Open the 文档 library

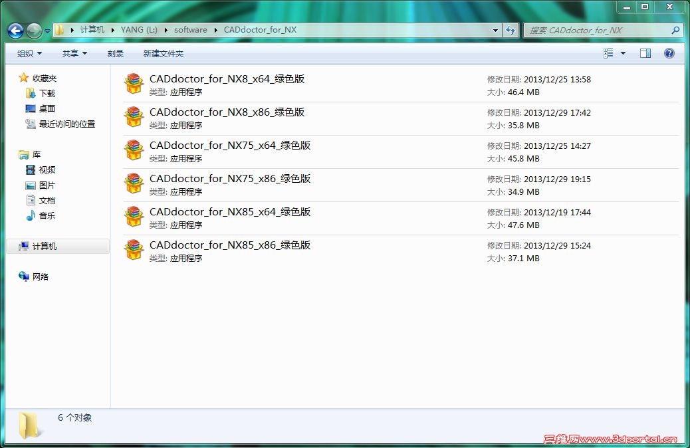(47, 200)
